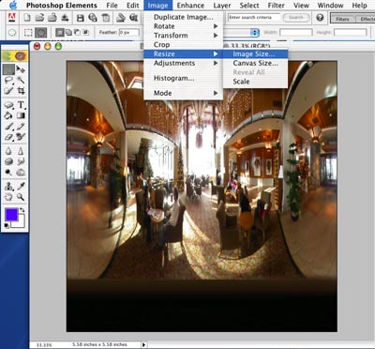Select the Pencil tool
The width and height of the screenshot is (375, 349).
point(21,127)
